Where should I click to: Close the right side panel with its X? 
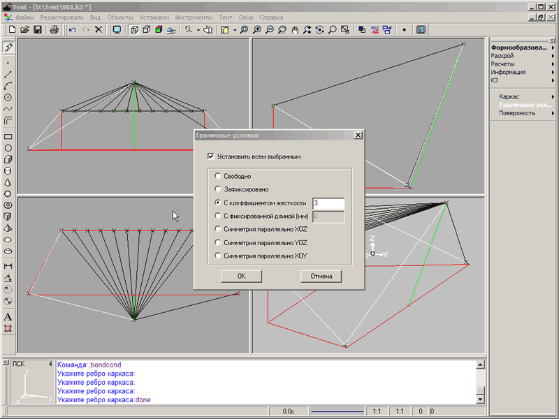click(552, 40)
